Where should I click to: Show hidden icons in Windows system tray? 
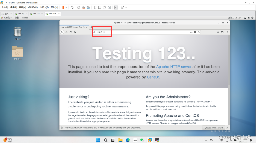(x=206, y=140)
